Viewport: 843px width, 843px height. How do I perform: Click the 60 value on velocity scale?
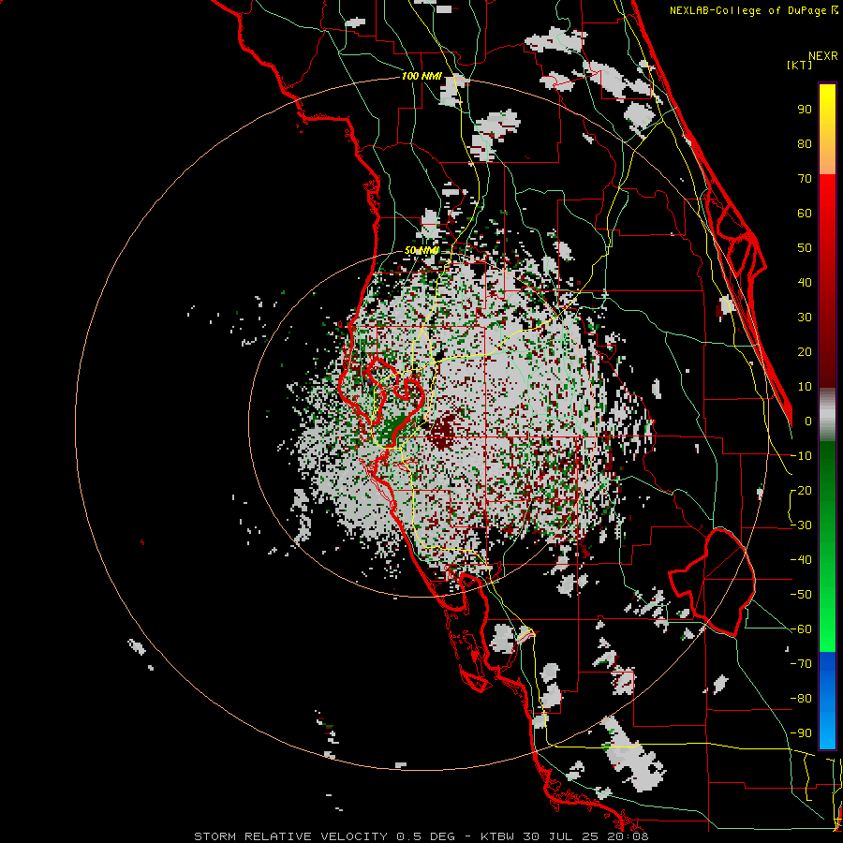[805, 213]
